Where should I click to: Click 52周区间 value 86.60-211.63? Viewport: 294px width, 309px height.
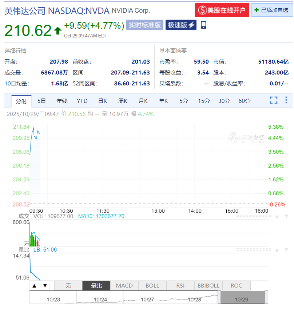click(132, 83)
